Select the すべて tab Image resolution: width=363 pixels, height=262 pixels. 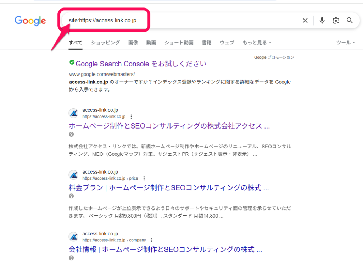76,43
